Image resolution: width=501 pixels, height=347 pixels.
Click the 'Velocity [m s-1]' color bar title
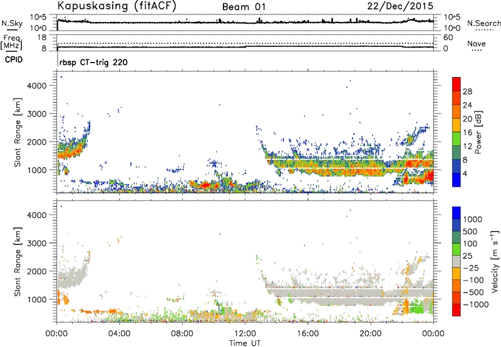click(x=495, y=261)
